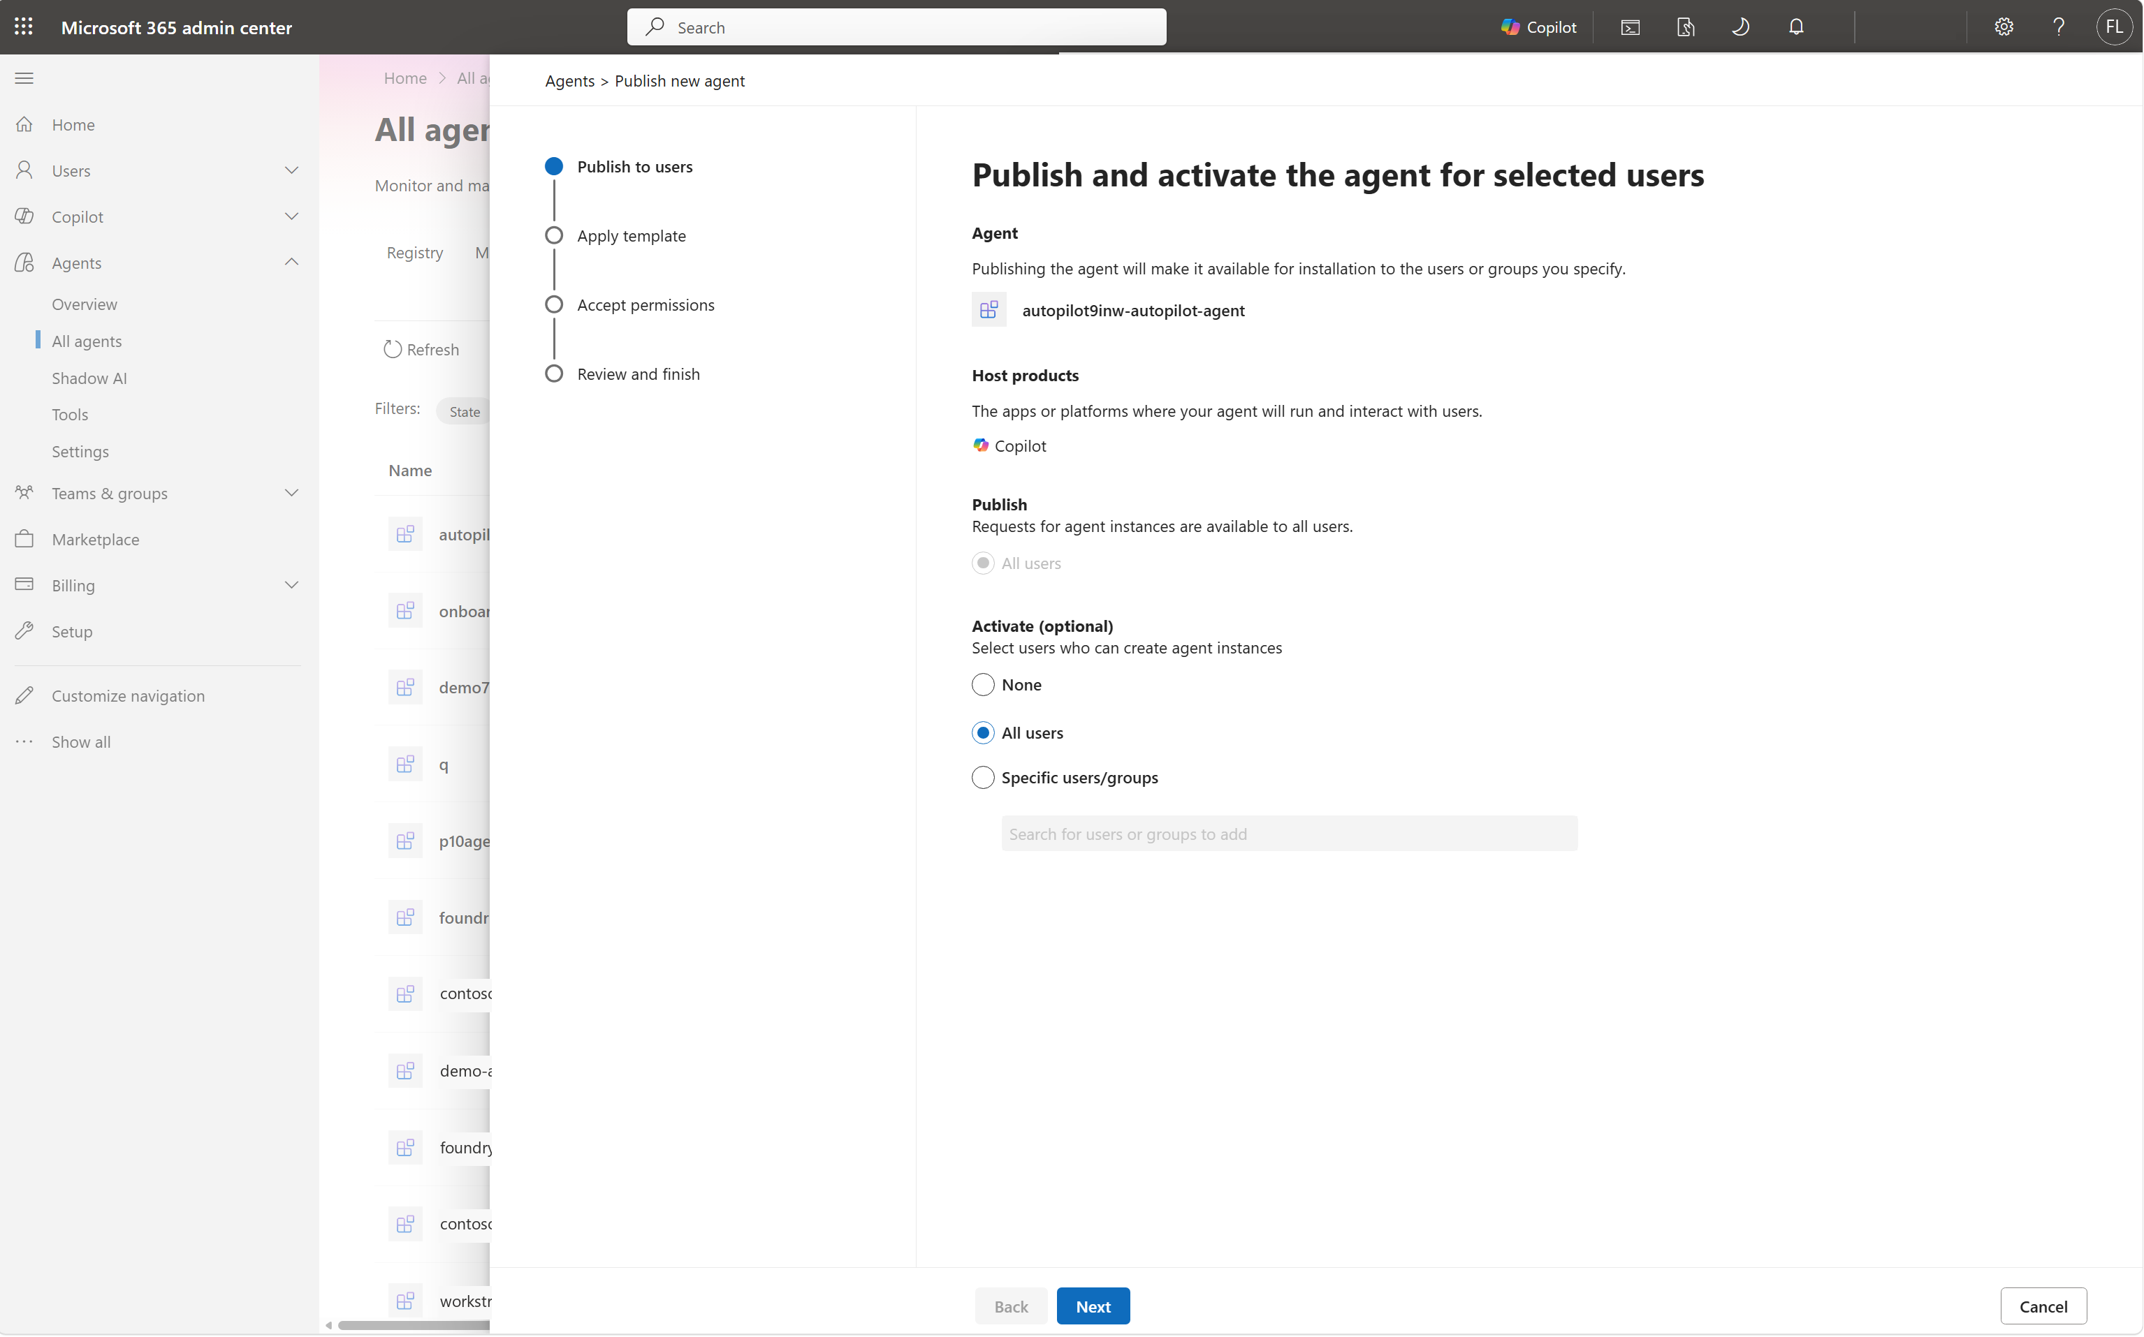
Task: Open settings gear icon
Action: (x=2004, y=27)
